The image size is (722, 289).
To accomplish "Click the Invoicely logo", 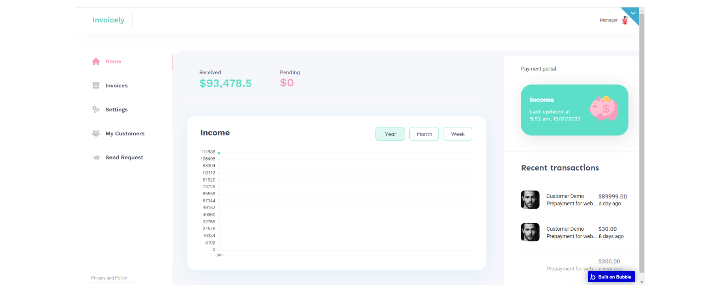I will (x=108, y=20).
